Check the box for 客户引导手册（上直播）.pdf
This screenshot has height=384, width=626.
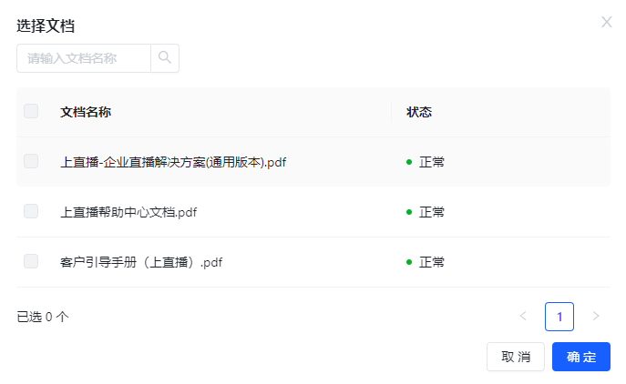31,261
